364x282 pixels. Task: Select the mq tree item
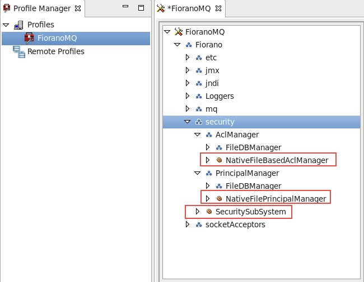click(211, 109)
